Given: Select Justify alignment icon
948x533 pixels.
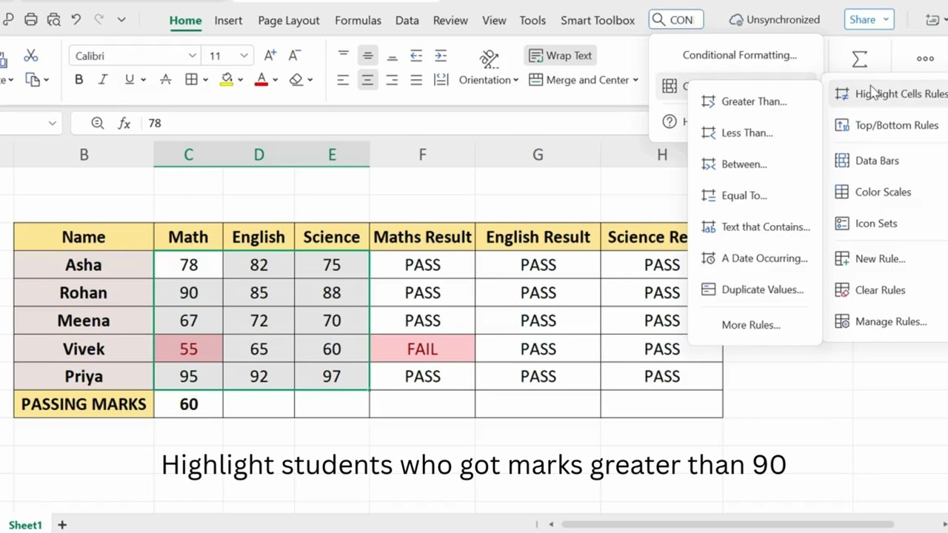Looking at the screenshot, I should pyautogui.click(x=416, y=80).
